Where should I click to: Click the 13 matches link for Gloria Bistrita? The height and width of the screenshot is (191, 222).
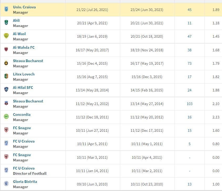click(x=189, y=184)
